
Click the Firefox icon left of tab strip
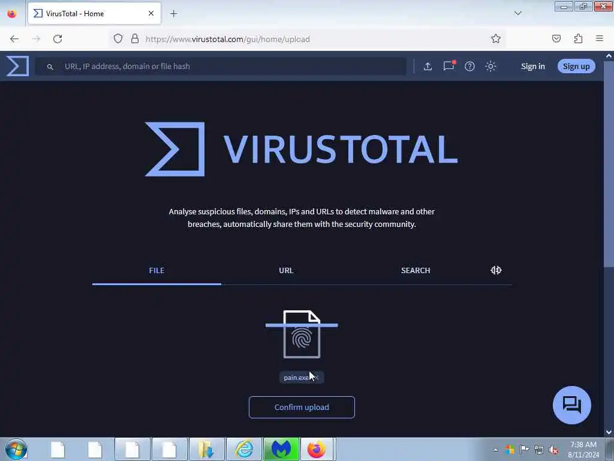(12, 14)
